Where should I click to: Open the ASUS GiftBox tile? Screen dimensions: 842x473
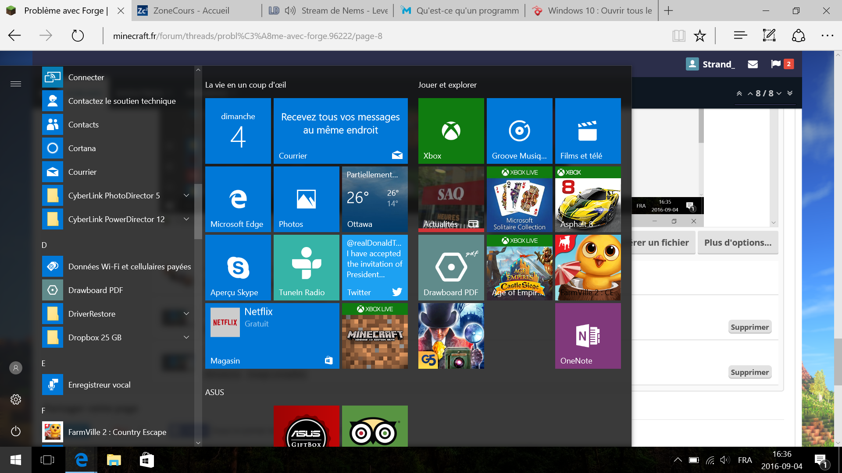pyautogui.click(x=306, y=426)
